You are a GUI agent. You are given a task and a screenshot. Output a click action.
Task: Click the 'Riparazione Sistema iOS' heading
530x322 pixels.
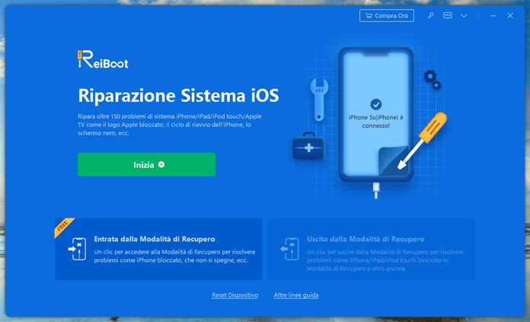point(178,95)
